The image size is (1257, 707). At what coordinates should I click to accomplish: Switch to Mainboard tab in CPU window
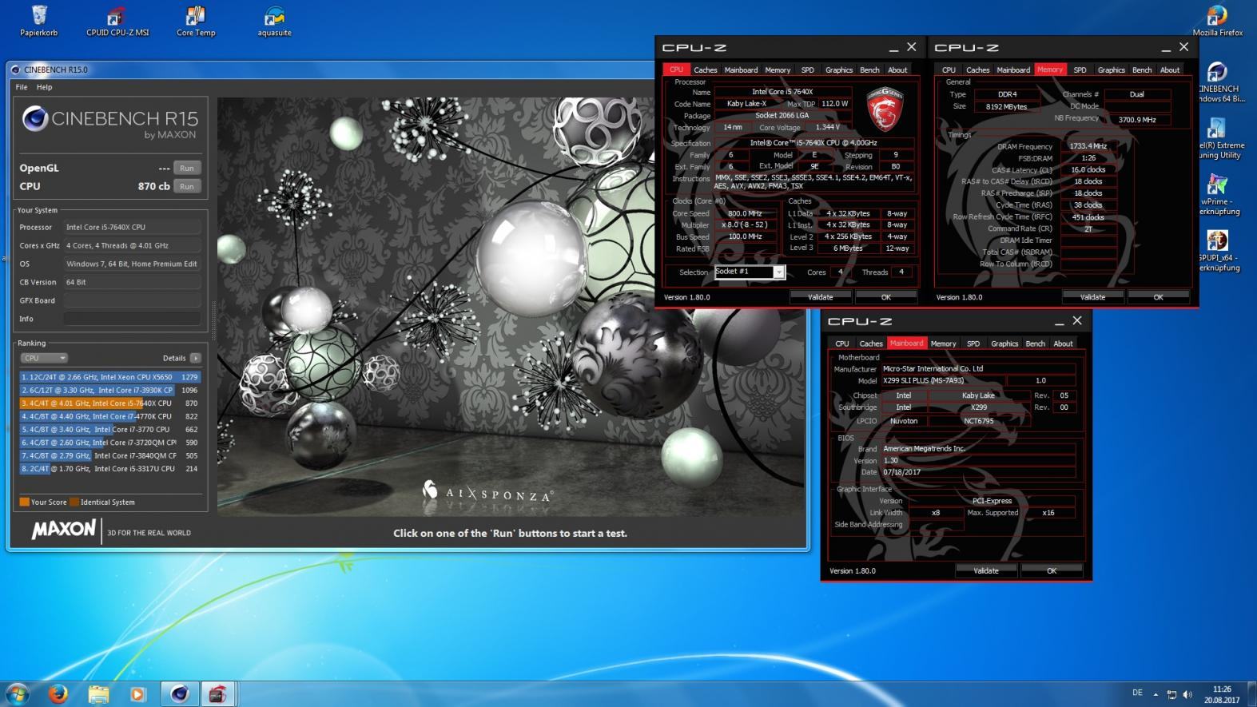point(741,70)
